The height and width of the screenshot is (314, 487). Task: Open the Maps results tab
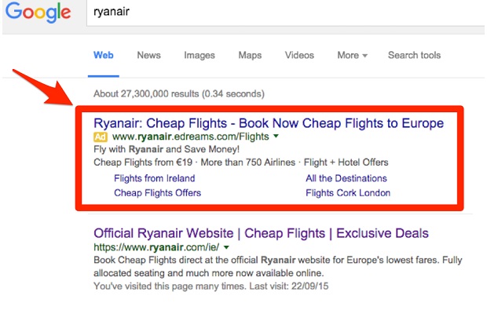[x=250, y=56]
